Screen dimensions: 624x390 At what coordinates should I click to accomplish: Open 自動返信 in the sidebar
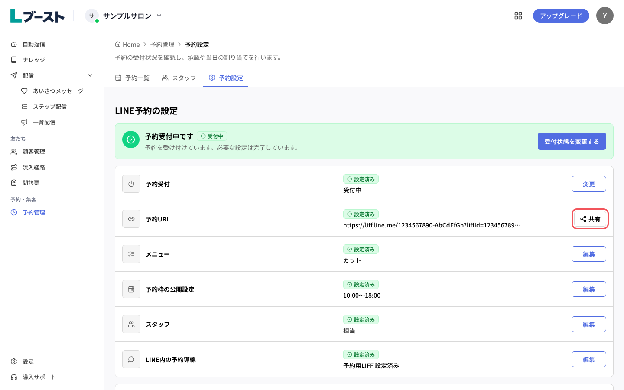point(52,44)
